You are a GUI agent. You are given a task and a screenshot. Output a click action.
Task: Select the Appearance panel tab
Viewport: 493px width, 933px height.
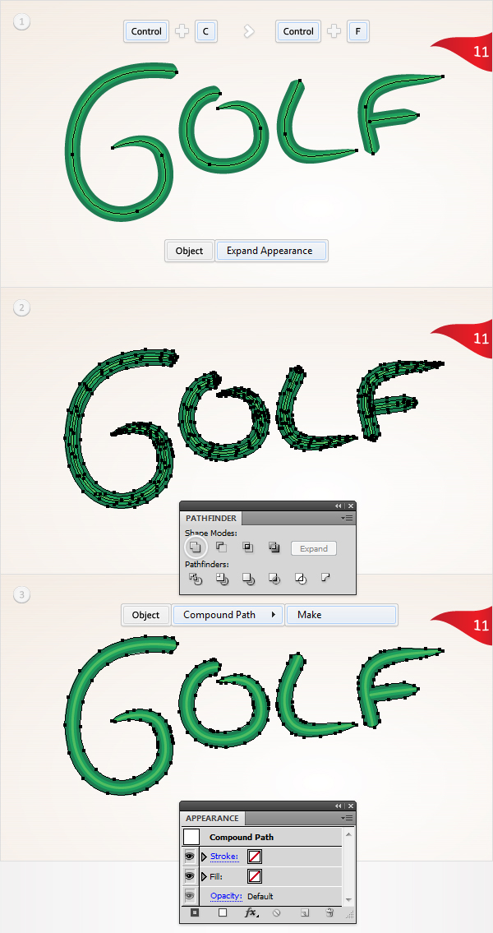212,818
